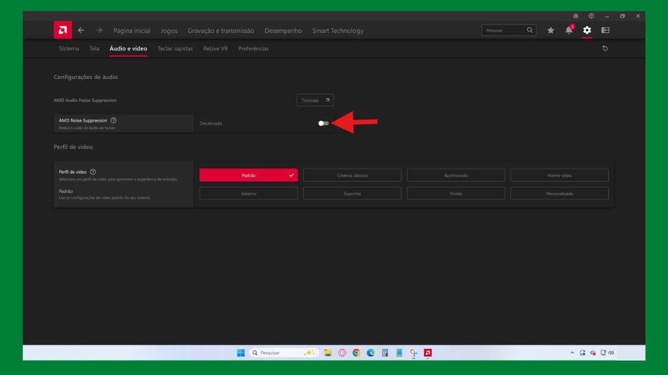Viewport: 668px width, 375px height.
Task: Switch to the Teclas rápidas tab
Action: pyautogui.click(x=174, y=48)
